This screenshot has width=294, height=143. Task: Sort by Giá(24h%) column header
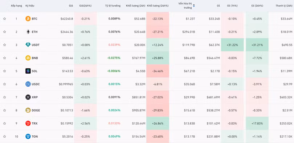pos(85,6)
